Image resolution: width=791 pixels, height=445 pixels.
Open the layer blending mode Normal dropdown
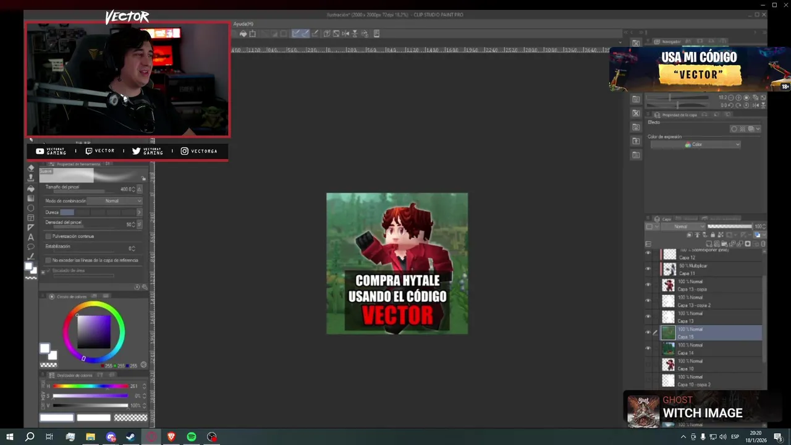coord(683,227)
